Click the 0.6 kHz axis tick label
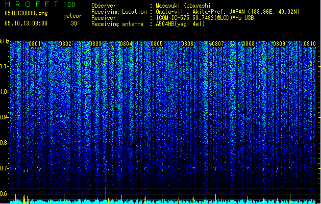 [x=4, y=194]
